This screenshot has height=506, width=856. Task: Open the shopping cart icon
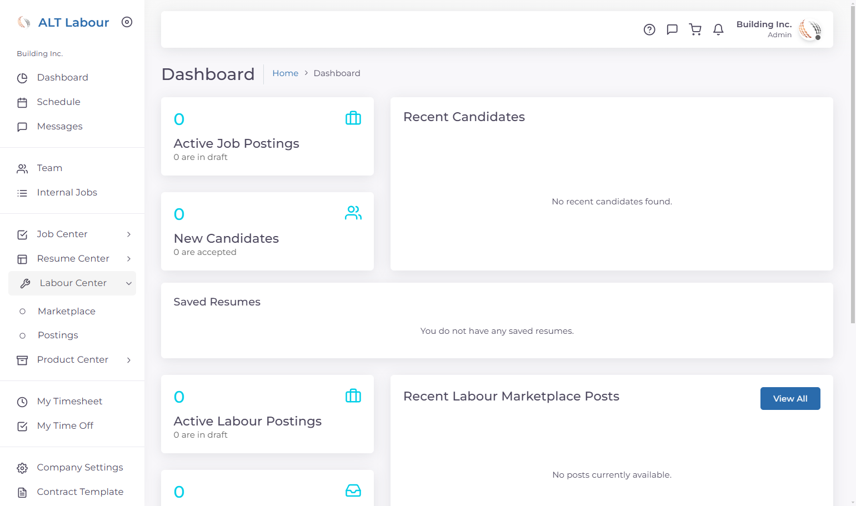[695, 29]
